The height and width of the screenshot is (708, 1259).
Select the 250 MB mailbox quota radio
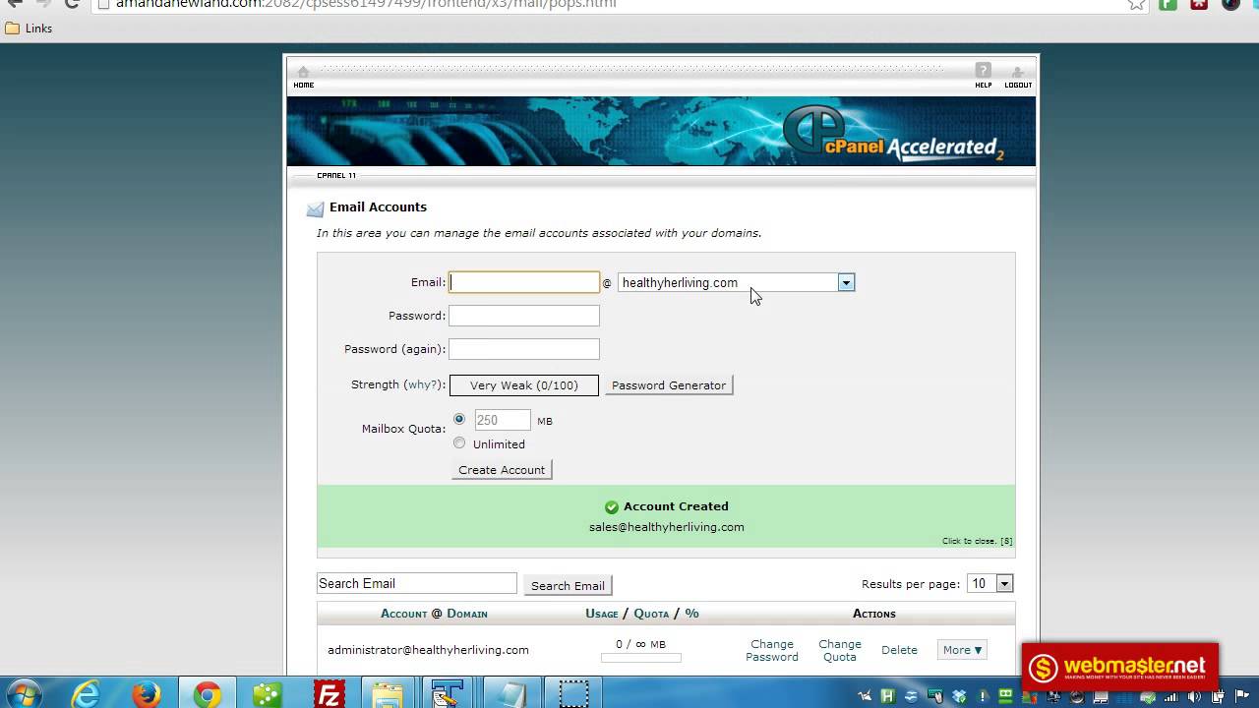click(459, 419)
